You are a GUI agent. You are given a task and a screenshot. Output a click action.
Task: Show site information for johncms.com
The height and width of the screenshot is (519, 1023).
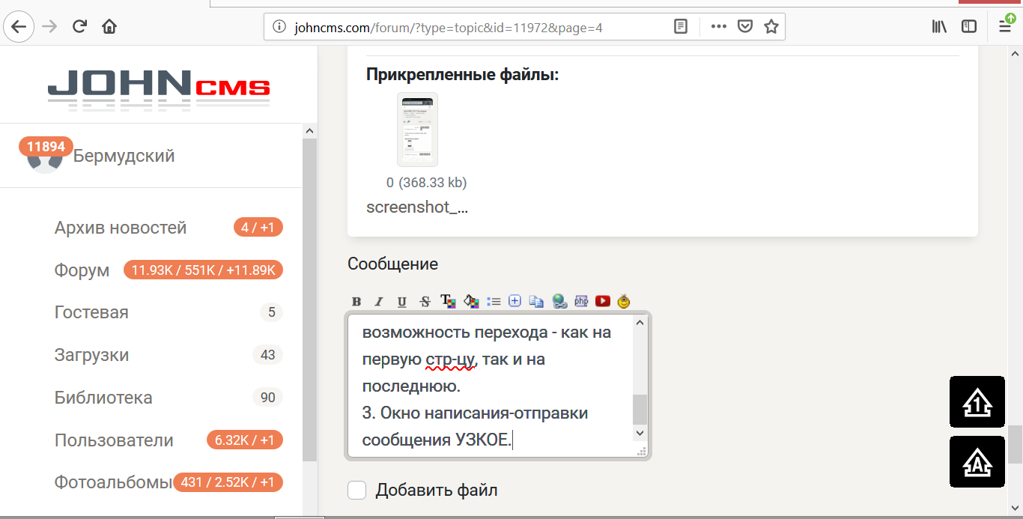click(x=279, y=27)
